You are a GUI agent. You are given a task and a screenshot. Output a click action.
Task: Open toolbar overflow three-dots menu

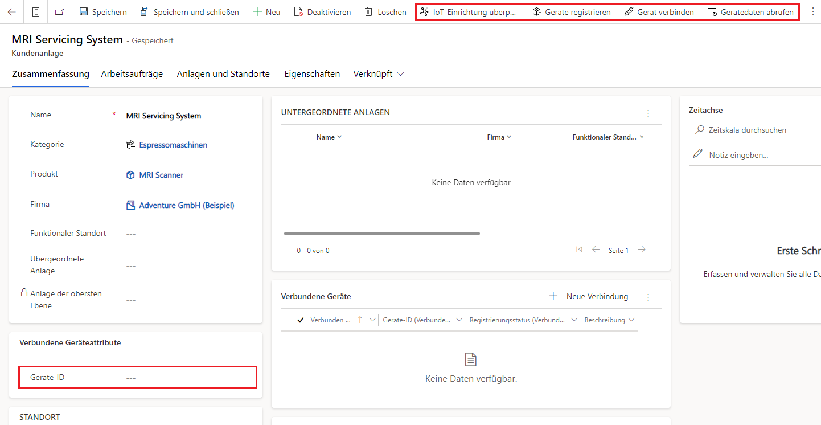click(x=812, y=11)
